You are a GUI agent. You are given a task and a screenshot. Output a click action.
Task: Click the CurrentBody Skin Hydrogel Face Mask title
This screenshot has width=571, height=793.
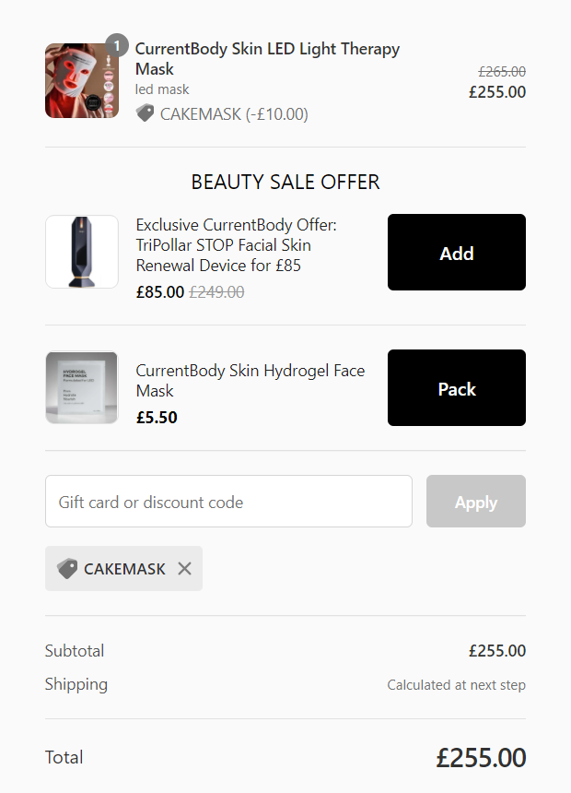(x=251, y=380)
